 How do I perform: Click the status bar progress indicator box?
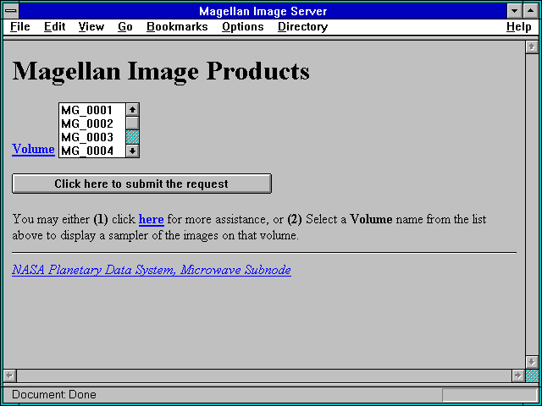click(489, 395)
